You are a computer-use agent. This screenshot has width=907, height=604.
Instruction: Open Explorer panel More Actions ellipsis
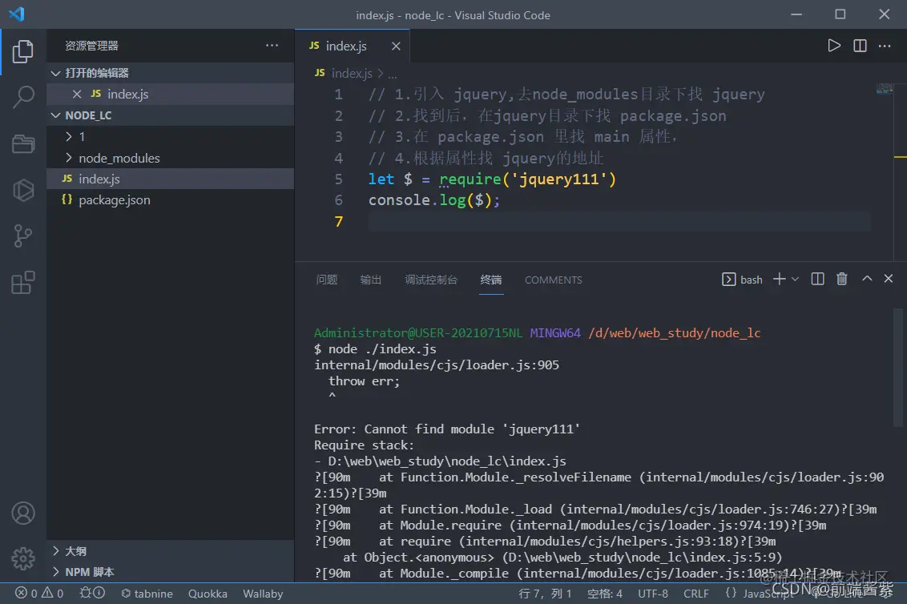pos(272,45)
